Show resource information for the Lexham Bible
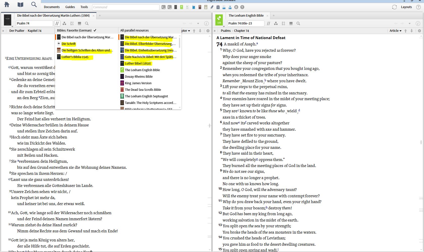 [418, 23]
